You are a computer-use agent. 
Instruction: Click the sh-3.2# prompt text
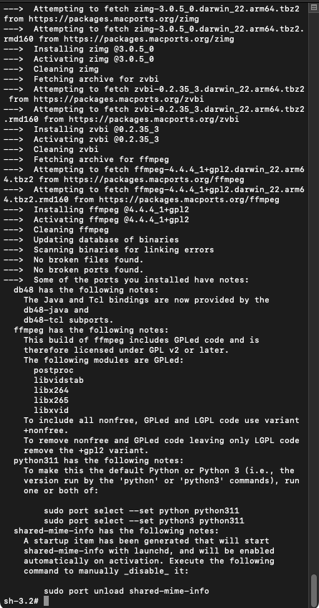pyautogui.click(x=21, y=601)
